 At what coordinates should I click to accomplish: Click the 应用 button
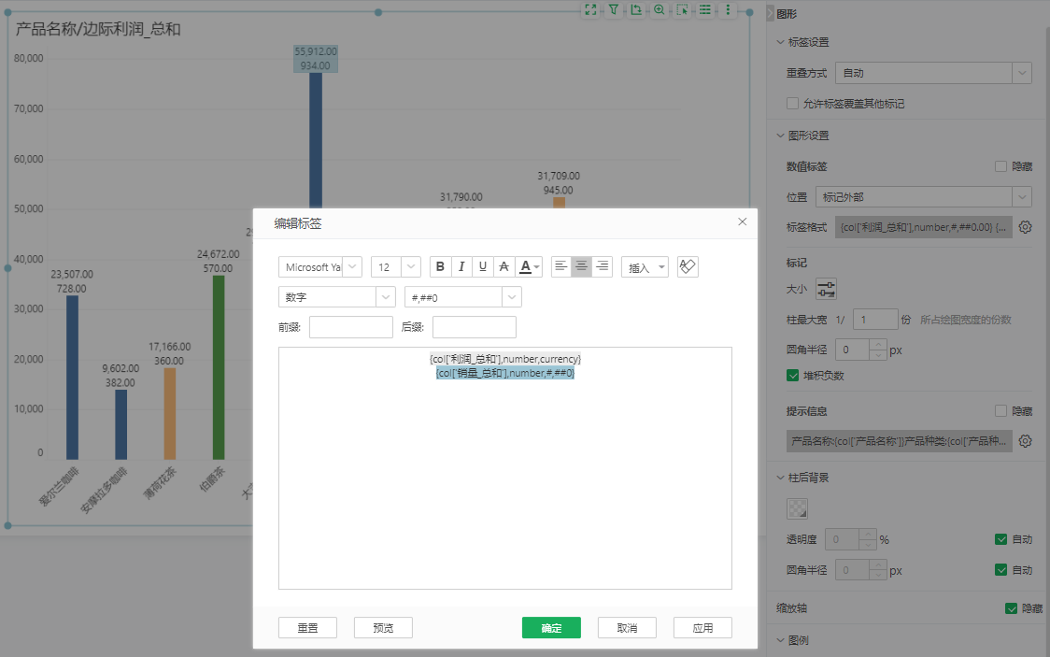(702, 627)
